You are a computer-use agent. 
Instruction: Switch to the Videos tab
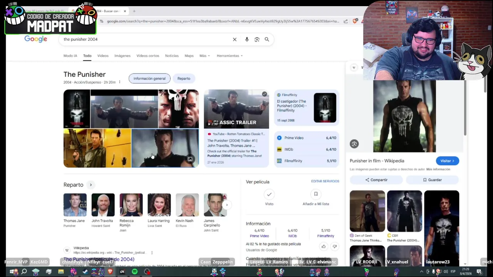103,56
